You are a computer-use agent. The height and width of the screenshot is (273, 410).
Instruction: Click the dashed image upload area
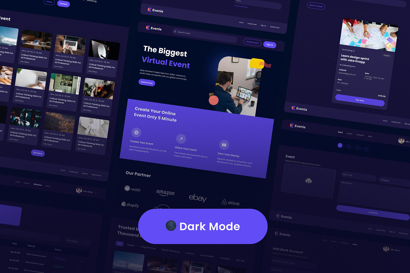[308, 181]
